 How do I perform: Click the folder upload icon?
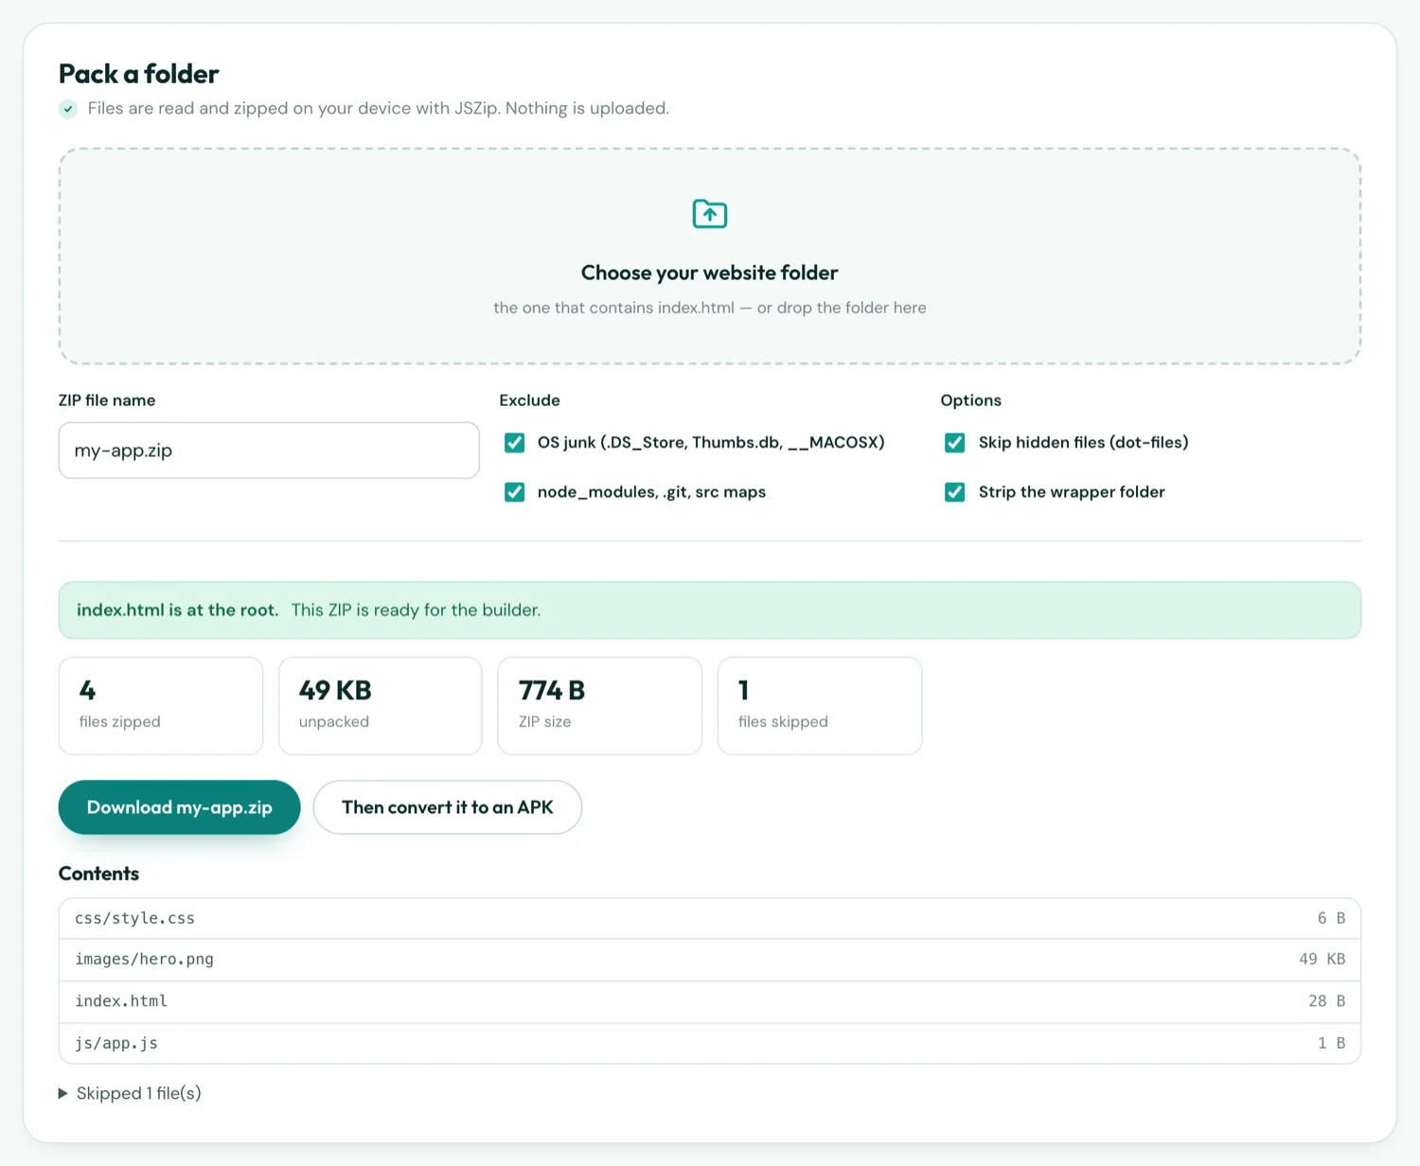click(x=710, y=214)
